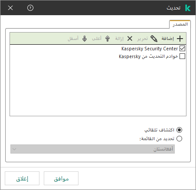196x190 pixels.
Task: Click the تحرير toolbar label
Action: click(x=143, y=39)
